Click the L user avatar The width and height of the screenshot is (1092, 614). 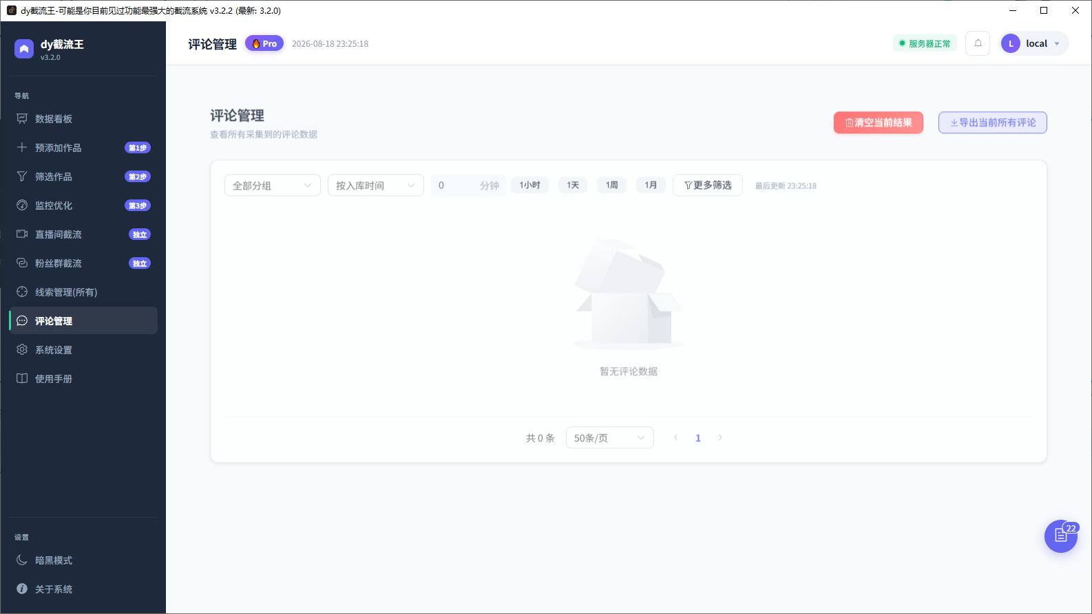point(1011,43)
